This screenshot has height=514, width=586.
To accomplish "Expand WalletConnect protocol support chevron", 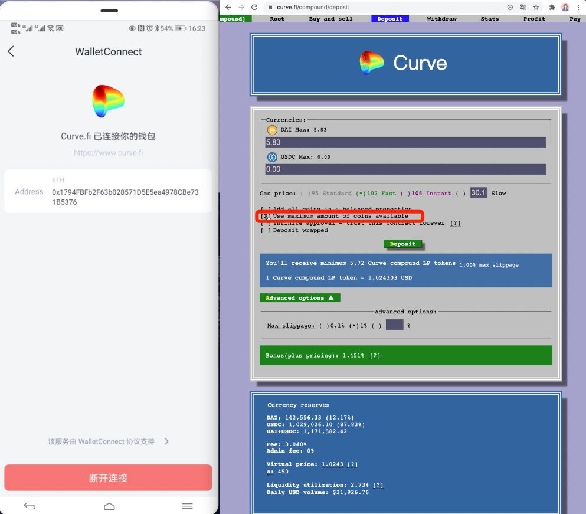I will [x=166, y=441].
